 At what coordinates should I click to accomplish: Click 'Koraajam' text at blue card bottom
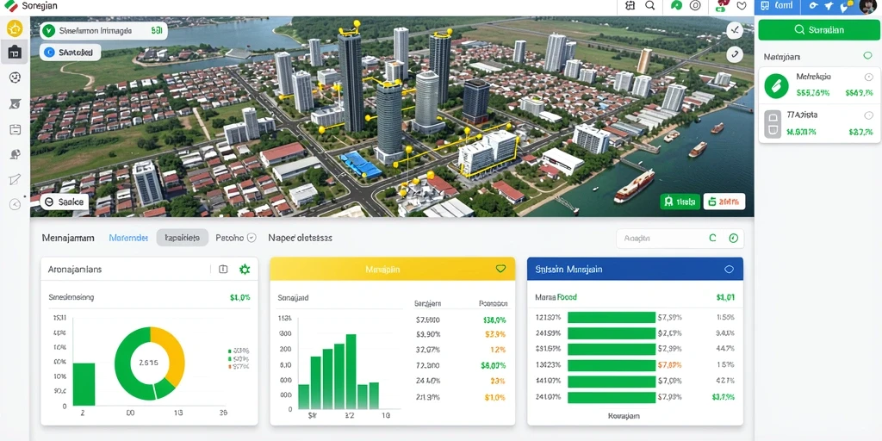click(x=624, y=416)
